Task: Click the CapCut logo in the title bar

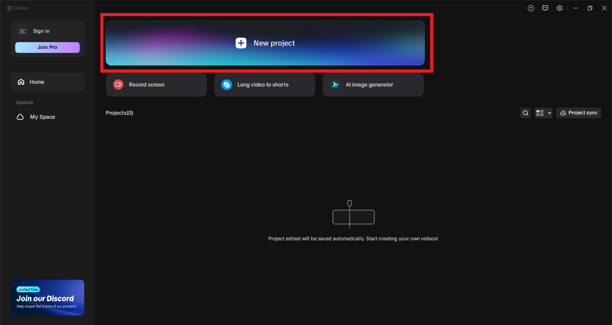Action: [17, 8]
